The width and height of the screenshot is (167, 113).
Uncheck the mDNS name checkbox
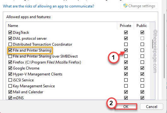[x=10, y=98]
